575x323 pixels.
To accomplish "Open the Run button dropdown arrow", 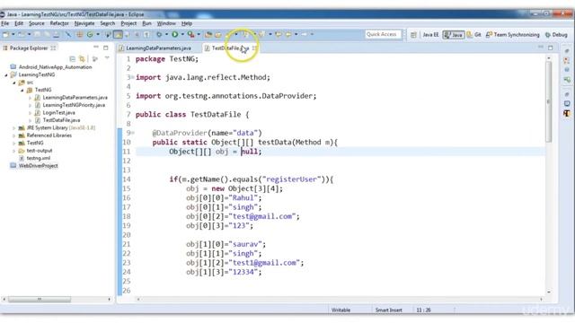I will [182, 34].
